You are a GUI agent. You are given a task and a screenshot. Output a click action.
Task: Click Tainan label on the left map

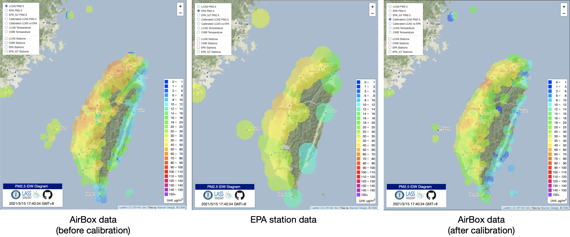[x=85, y=152]
